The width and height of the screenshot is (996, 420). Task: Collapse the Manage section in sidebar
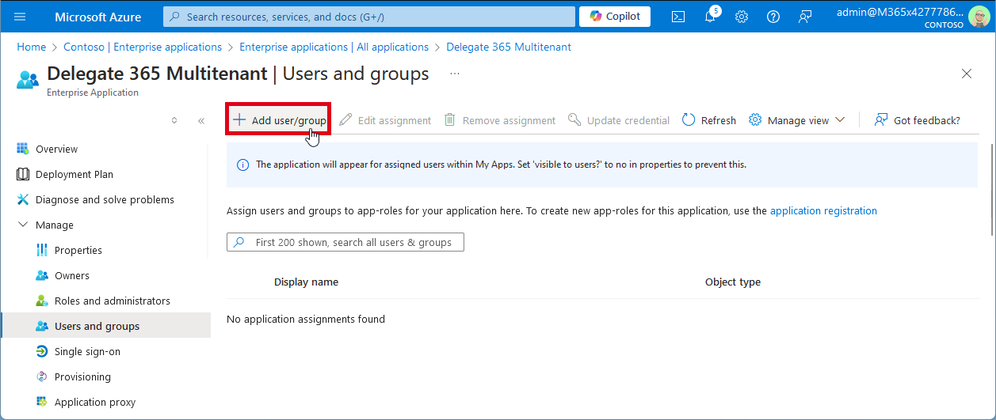pyautogui.click(x=22, y=225)
